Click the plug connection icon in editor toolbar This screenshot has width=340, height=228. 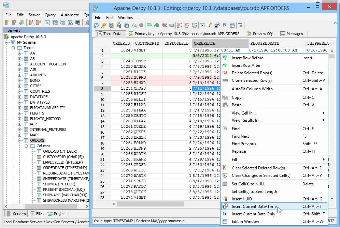click(104, 25)
